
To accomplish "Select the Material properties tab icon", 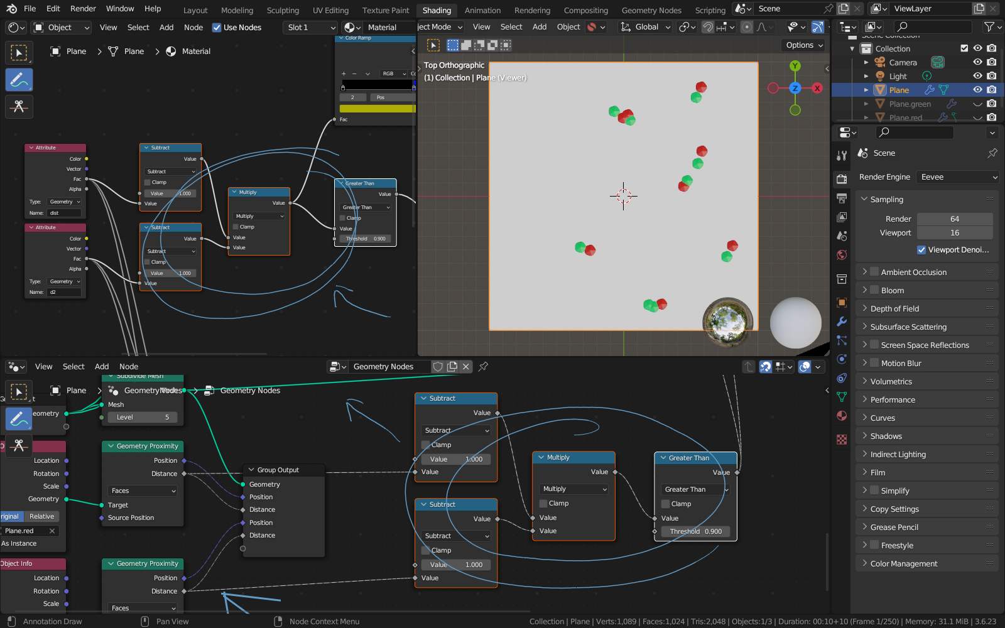I will pos(842,416).
